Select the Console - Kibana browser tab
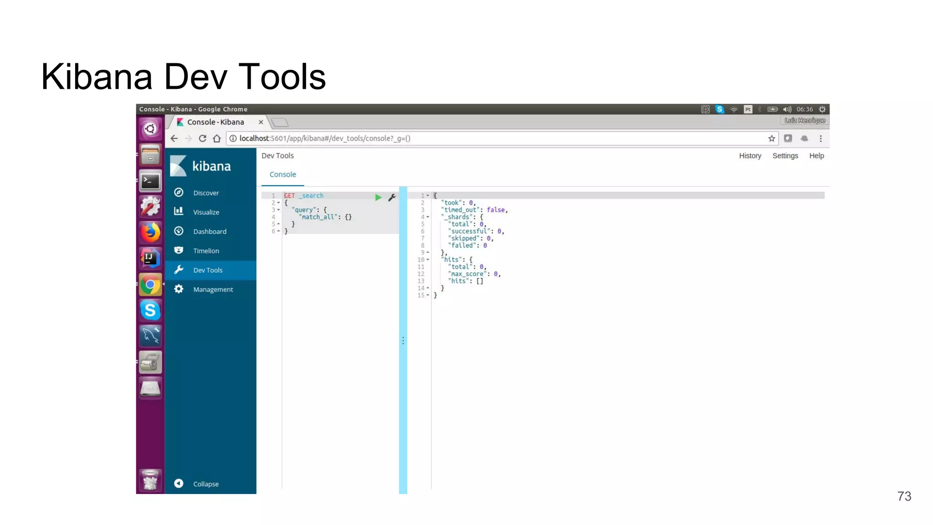The height and width of the screenshot is (525, 933). (x=216, y=122)
